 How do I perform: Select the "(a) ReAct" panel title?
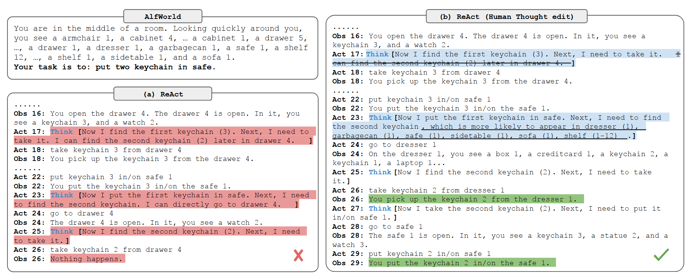tap(163, 94)
